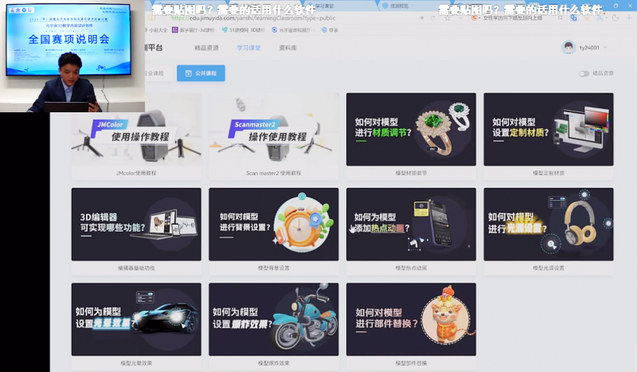637x372 pixels.
Task: Toggle the 精品资源 switch
Action: (584, 73)
